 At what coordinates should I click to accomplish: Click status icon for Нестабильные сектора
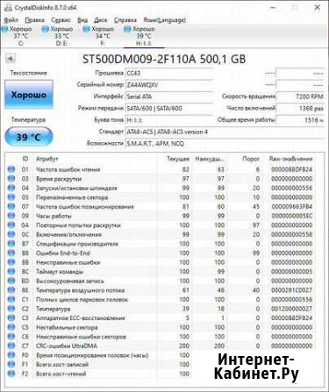11,327
